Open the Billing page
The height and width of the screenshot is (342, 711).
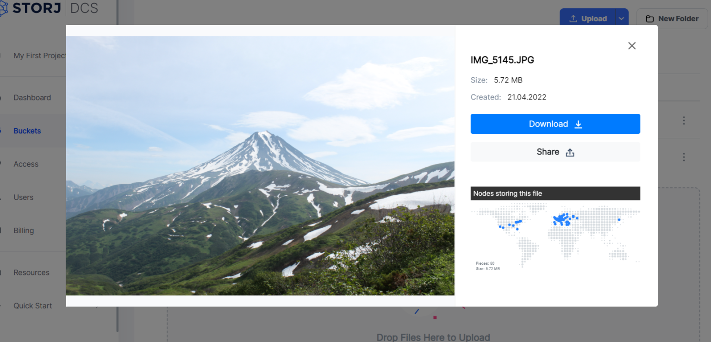24,230
